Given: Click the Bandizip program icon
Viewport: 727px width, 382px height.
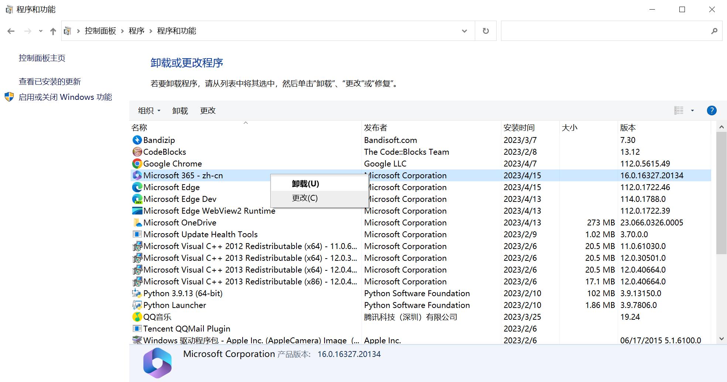Looking at the screenshot, I should coord(137,140).
